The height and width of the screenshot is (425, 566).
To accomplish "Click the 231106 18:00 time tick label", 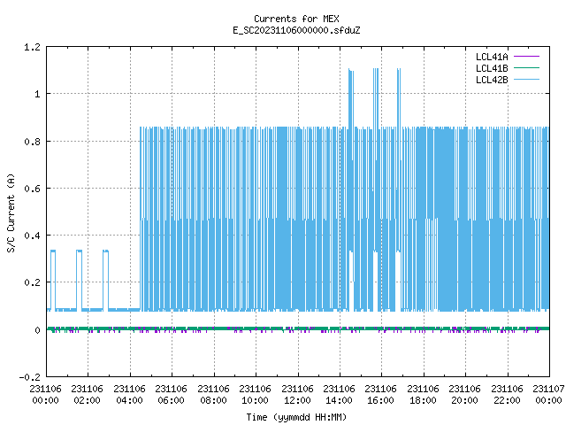I will 423,395.
